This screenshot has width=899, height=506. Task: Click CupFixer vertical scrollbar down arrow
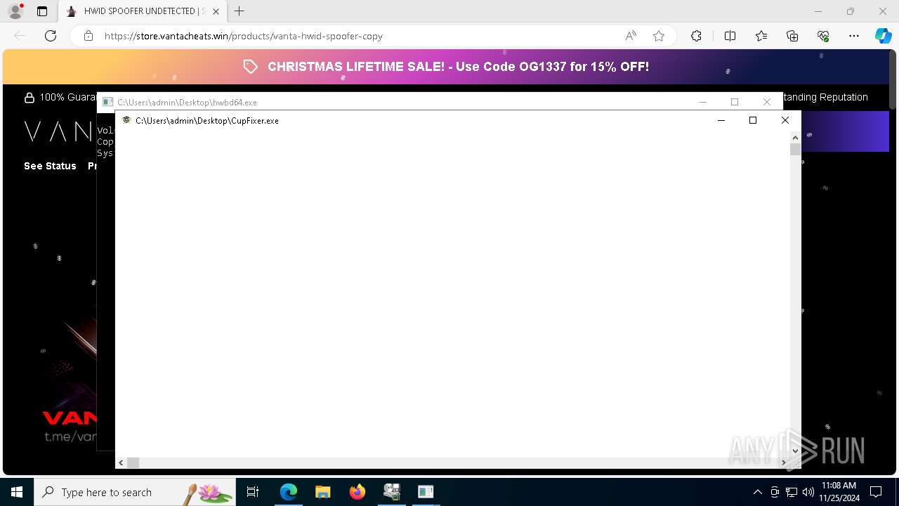click(795, 451)
